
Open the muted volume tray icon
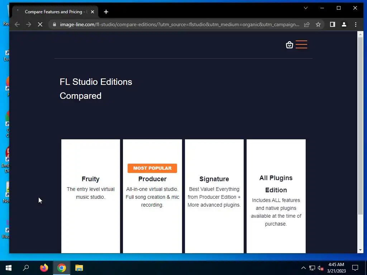coord(320,268)
